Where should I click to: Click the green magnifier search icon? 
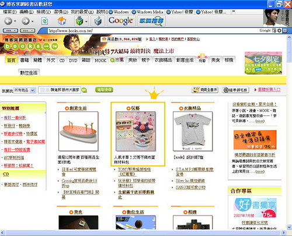pyautogui.click(x=84, y=90)
